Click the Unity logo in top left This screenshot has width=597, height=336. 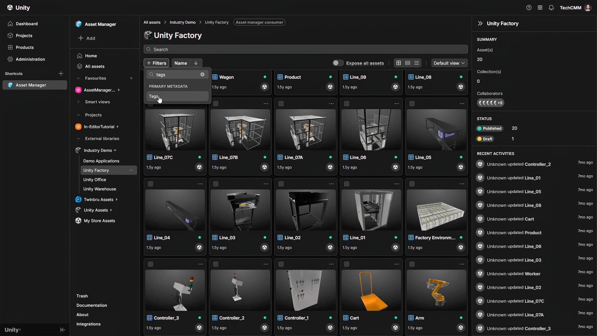[18, 7]
